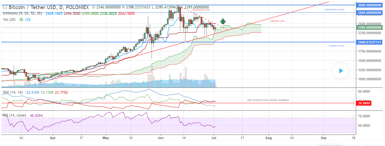Click the 3000.00000000 resistance price label
The image size is (385, 146).
point(369,5)
